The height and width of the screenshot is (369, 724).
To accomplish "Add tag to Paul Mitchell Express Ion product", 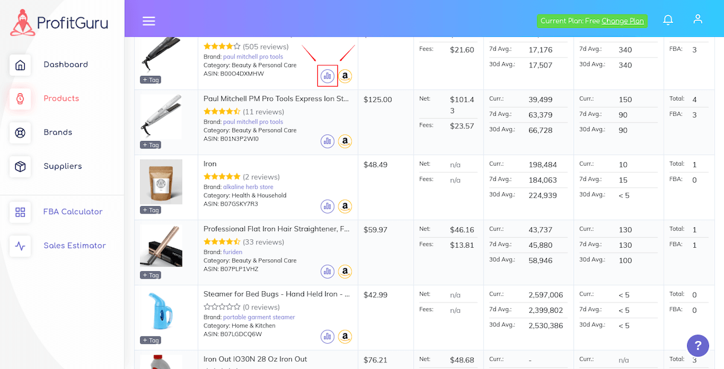I will 150,145.
